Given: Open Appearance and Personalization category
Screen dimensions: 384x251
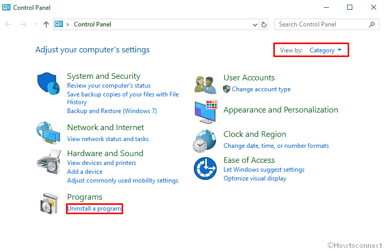Looking at the screenshot, I should point(281,110).
